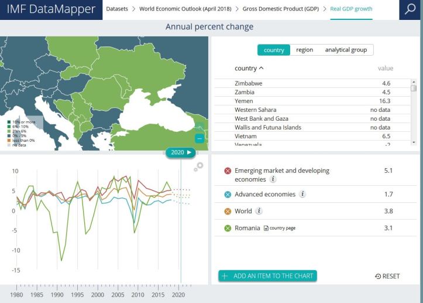Viewport: 423px width, 303px height.
Task: Open chart settings gear icon
Action: [200, 166]
